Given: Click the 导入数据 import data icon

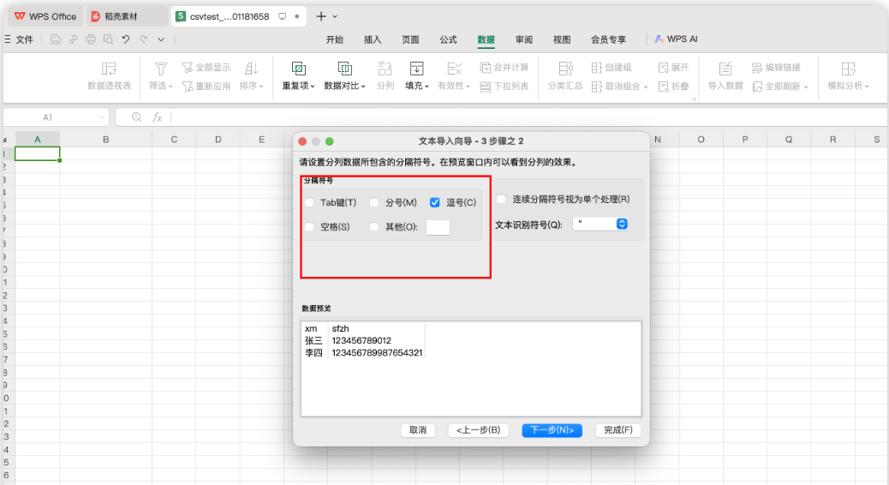Looking at the screenshot, I should 725,69.
